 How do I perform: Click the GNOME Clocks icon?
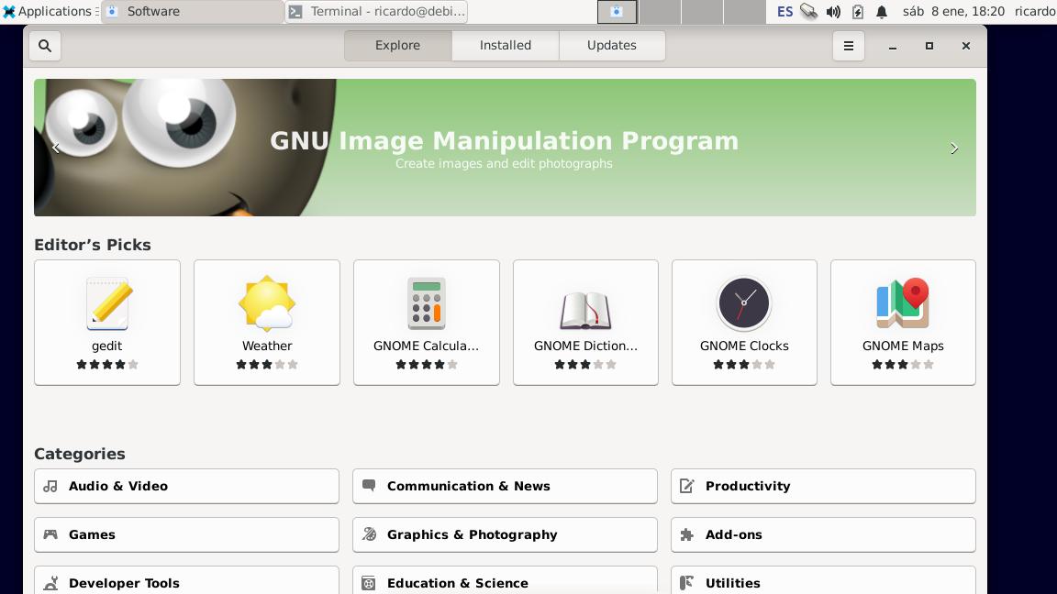(744, 303)
